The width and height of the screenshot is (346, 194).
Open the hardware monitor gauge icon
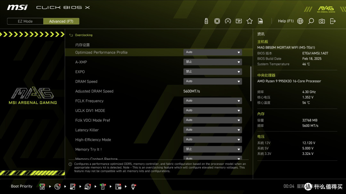click(228, 21)
